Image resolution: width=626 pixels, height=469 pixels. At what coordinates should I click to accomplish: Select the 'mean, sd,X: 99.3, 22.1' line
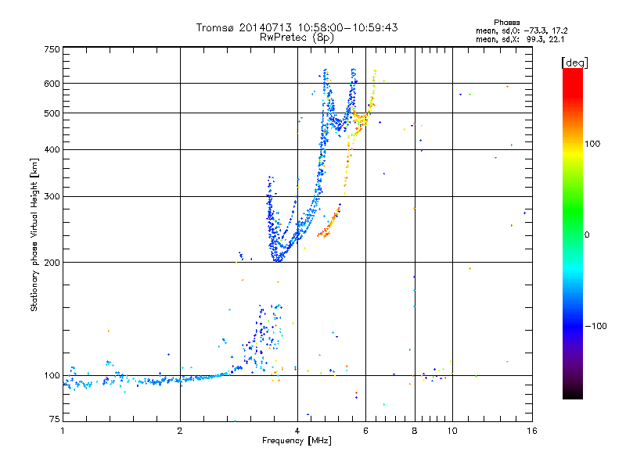[520, 39]
